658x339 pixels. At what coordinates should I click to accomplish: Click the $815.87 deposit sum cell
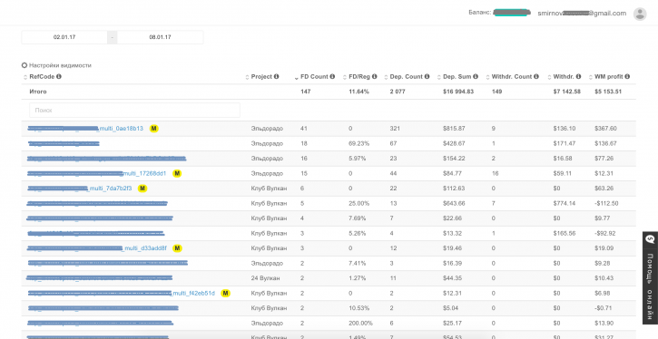[454, 128]
